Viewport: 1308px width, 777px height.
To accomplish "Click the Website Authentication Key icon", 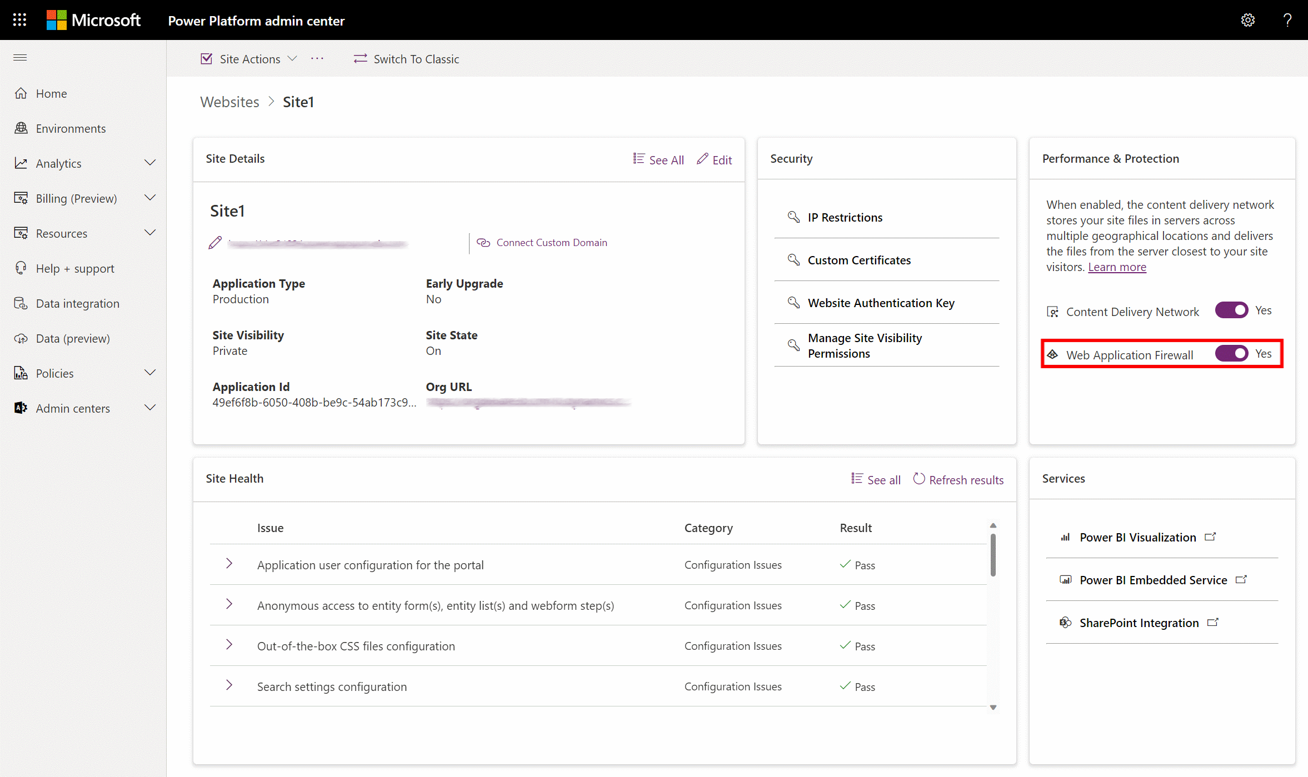I will (793, 303).
